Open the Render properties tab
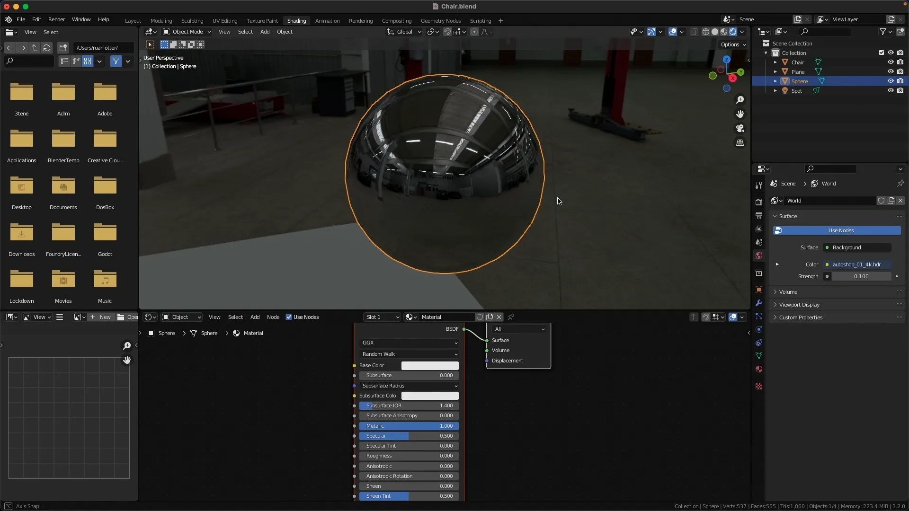Image resolution: width=909 pixels, height=511 pixels. click(759, 202)
